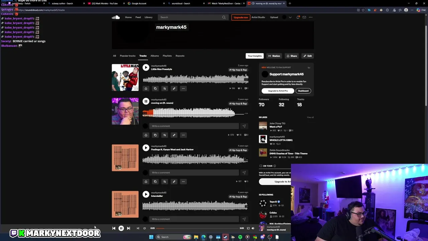Edit Feelings track with pencil icon
428x241 pixels.
click(174, 181)
